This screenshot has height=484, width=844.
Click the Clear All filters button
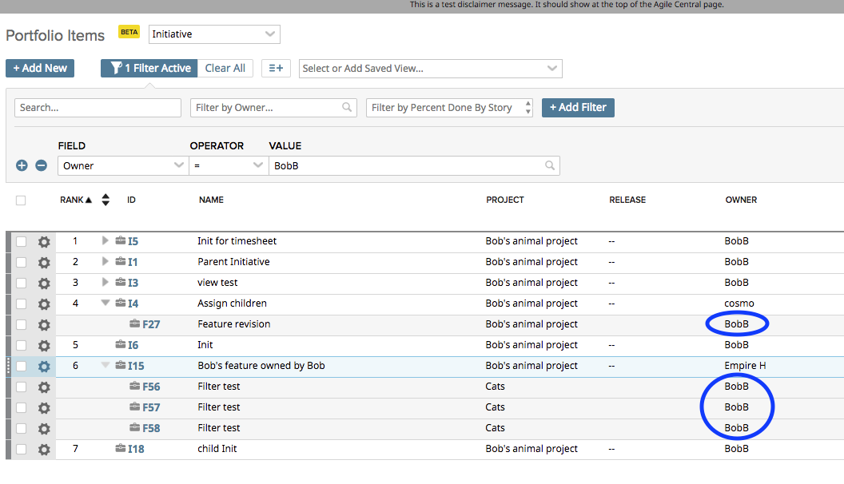[x=225, y=69]
